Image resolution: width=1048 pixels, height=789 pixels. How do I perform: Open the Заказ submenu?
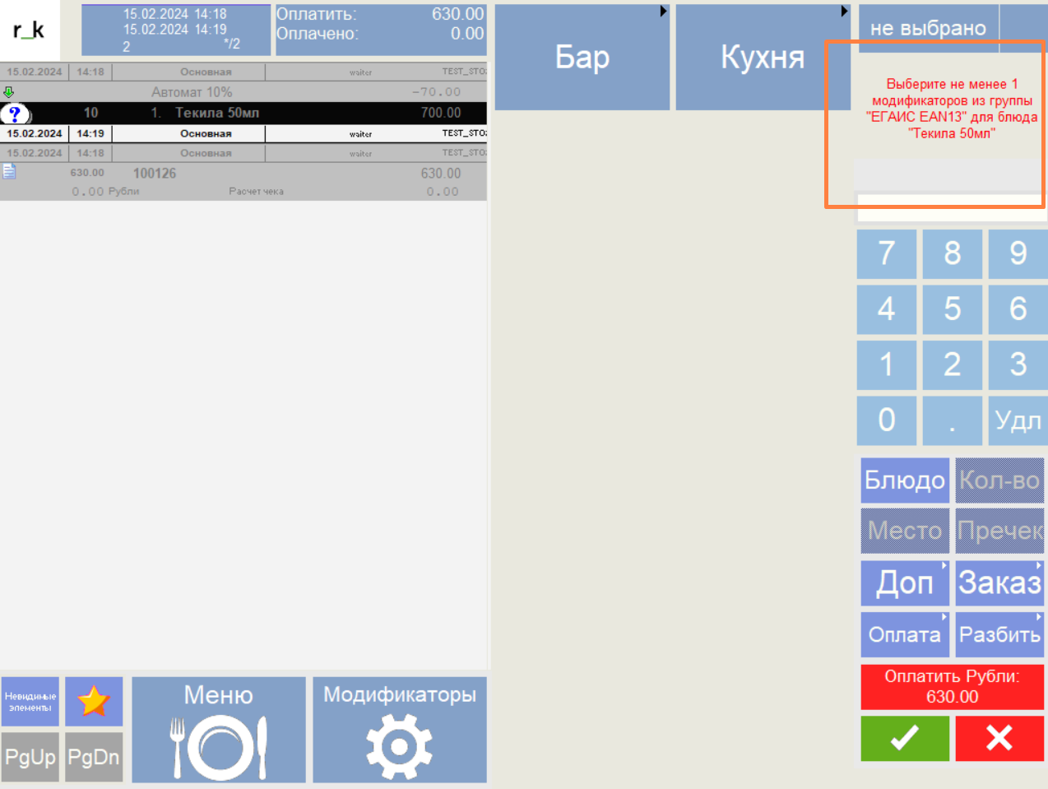click(x=999, y=582)
